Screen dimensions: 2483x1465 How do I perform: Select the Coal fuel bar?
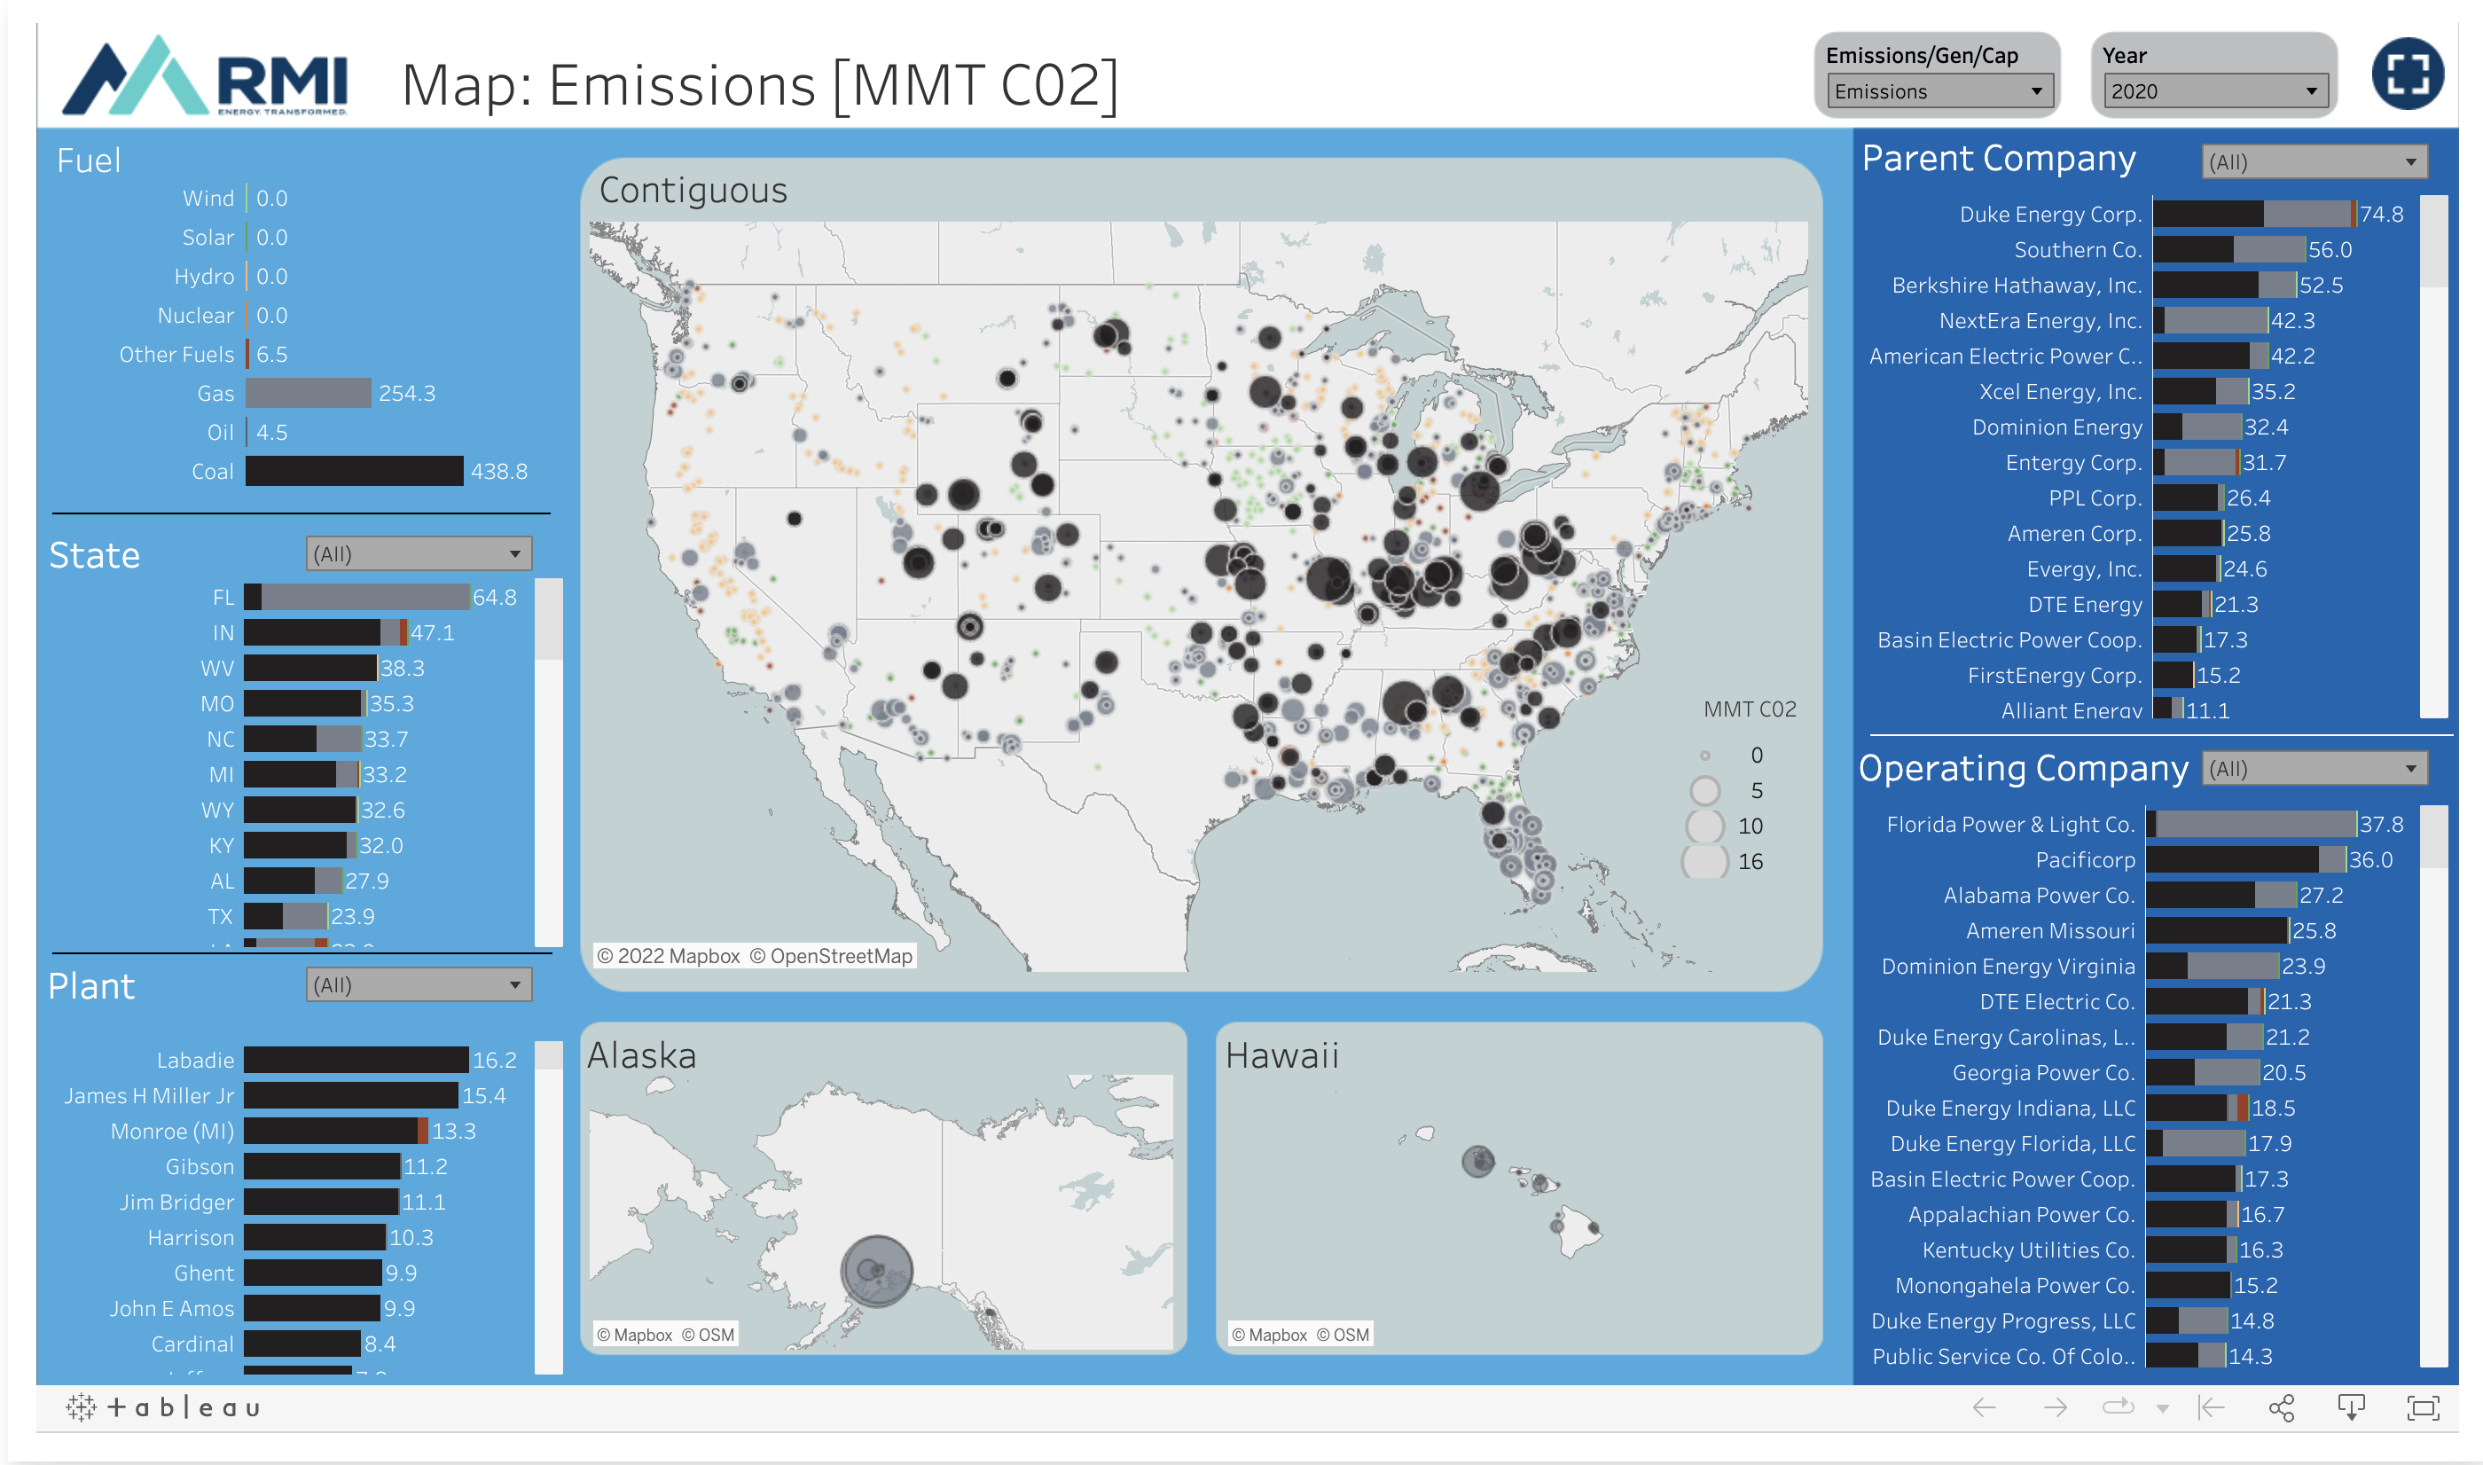point(355,471)
